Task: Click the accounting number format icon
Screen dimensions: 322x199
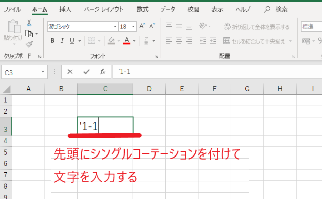Action: tap(306, 41)
